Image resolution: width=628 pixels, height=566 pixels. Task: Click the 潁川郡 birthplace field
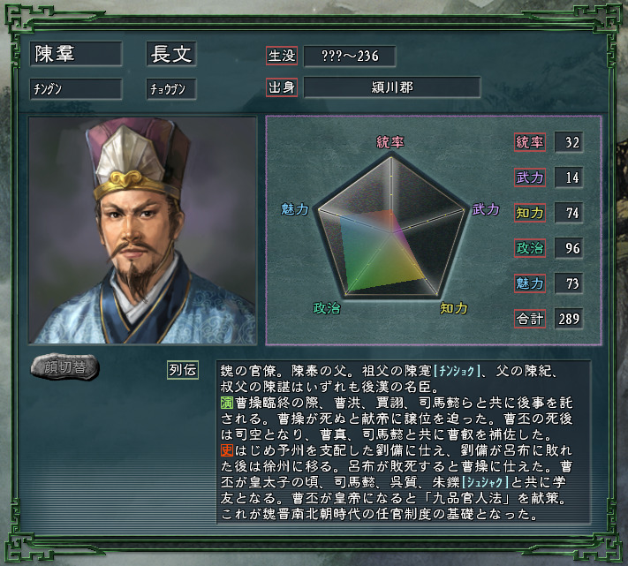click(392, 87)
